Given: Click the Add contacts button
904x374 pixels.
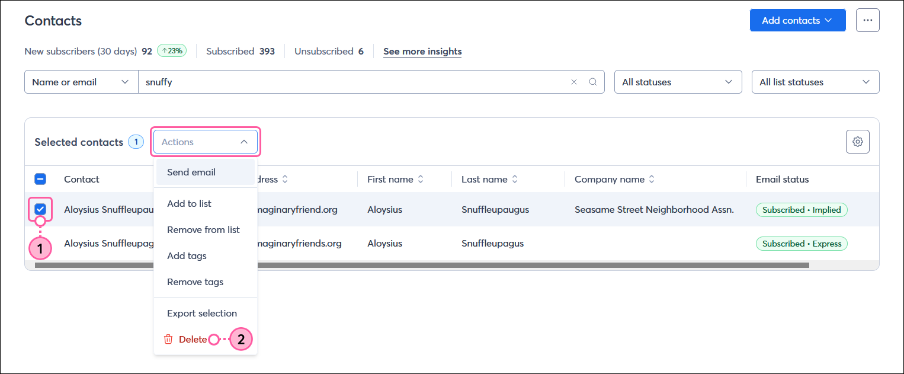Looking at the screenshot, I should 797,20.
